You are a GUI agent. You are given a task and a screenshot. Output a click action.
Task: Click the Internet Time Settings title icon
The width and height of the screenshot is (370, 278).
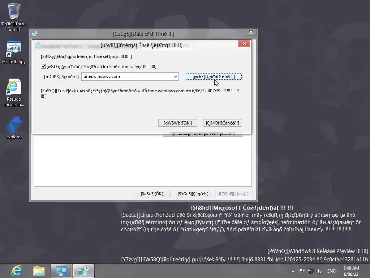37,45
